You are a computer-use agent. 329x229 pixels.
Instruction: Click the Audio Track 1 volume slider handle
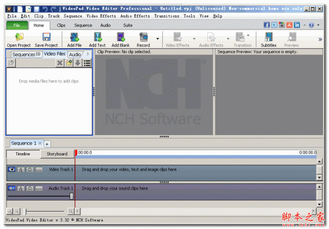(71, 196)
